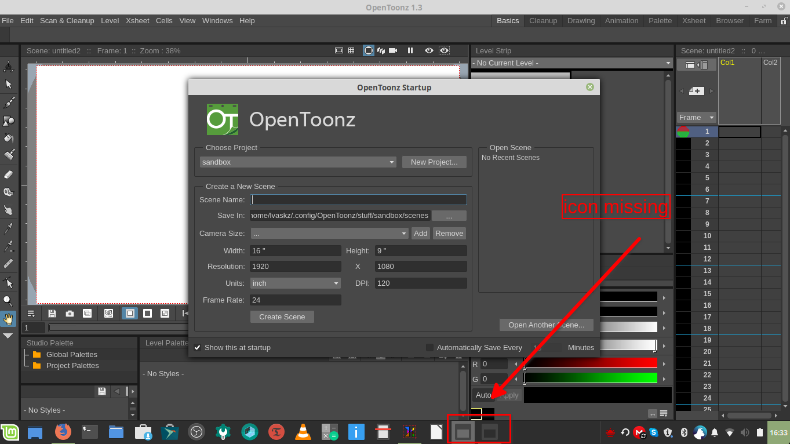Image resolution: width=790 pixels, height=444 pixels.
Task: Toggle checkered background button in viewer bar
Action: (x=165, y=314)
